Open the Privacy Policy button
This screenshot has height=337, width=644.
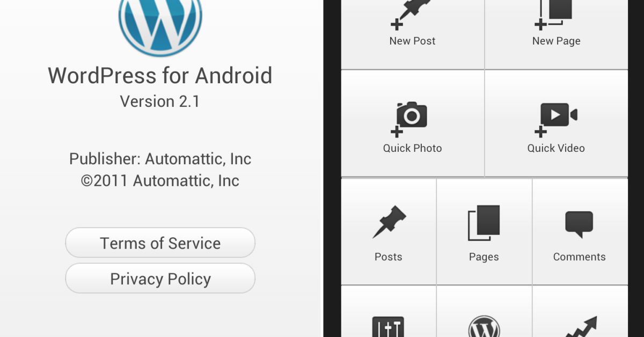(160, 279)
